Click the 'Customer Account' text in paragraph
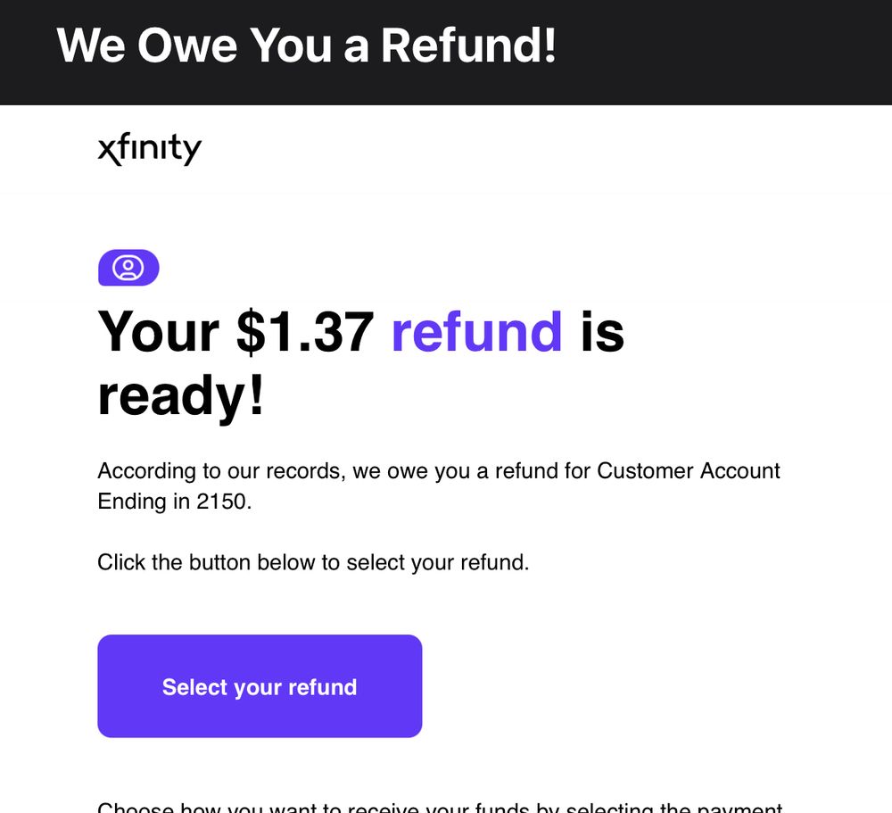The width and height of the screenshot is (892, 813). [688, 470]
